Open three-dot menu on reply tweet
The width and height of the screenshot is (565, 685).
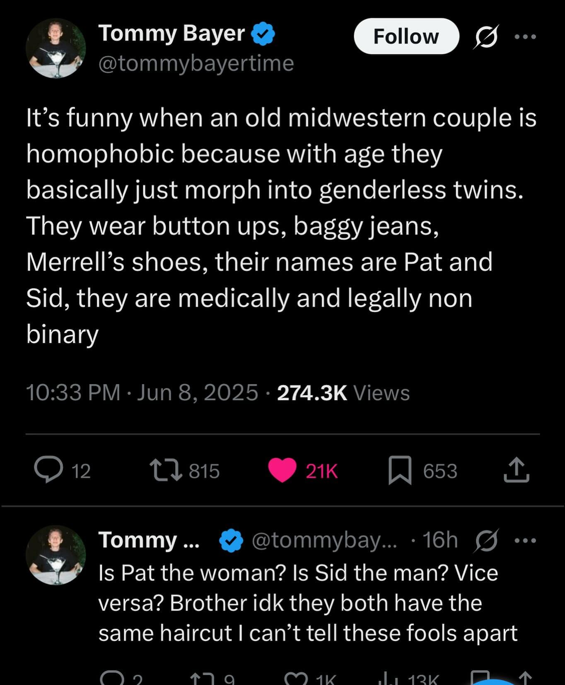(x=525, y=540)
